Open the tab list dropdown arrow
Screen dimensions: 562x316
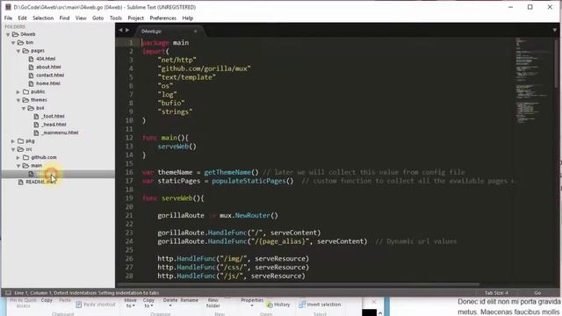coord(555,31)
